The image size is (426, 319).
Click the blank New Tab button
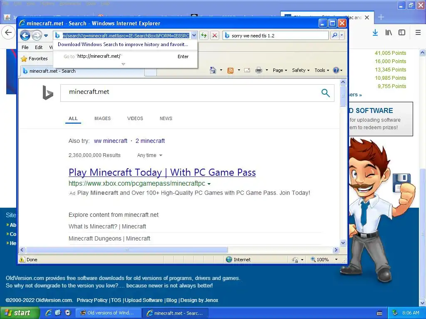pos(151,71)
